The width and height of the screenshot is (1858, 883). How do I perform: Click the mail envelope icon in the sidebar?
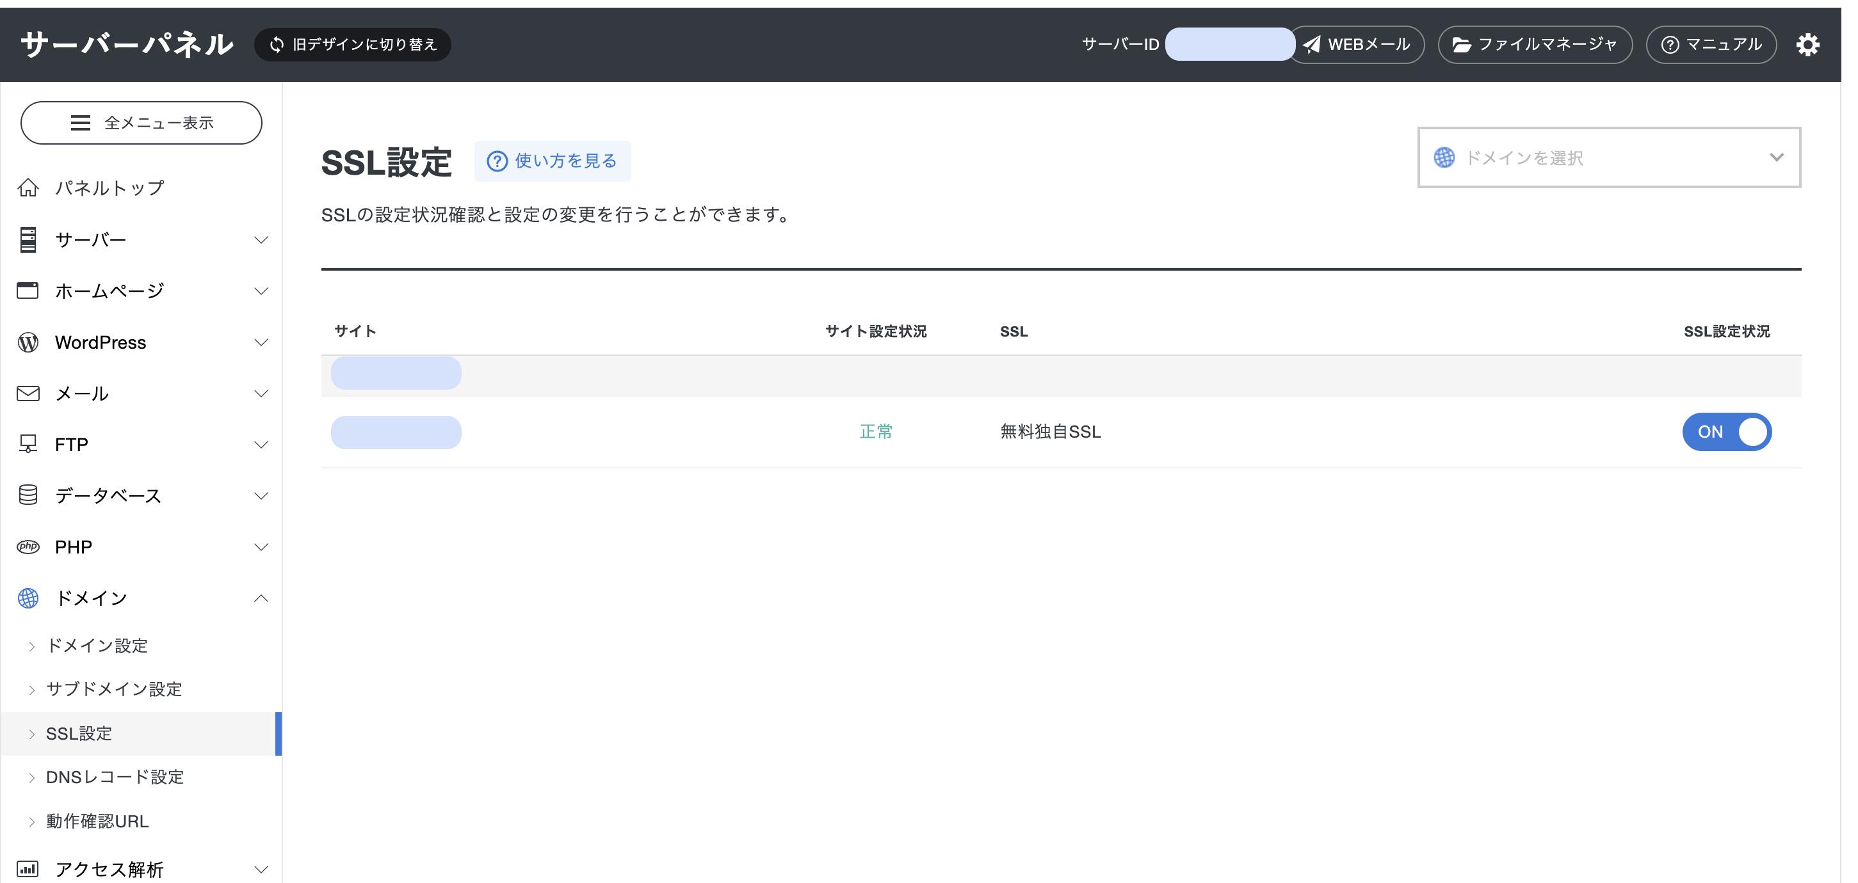tap(28, 393)
